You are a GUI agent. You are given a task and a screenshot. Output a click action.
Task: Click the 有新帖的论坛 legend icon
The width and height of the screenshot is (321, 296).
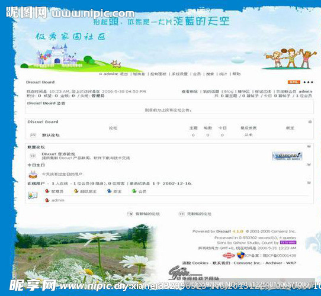tap(130, 214)
